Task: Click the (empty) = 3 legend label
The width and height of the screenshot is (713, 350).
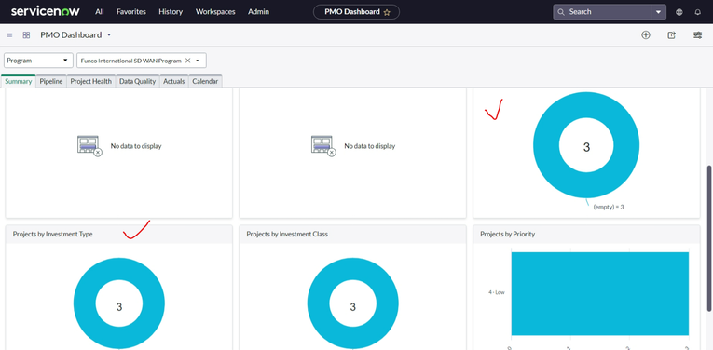Action: pyautogui.click(x=609, y=207)
